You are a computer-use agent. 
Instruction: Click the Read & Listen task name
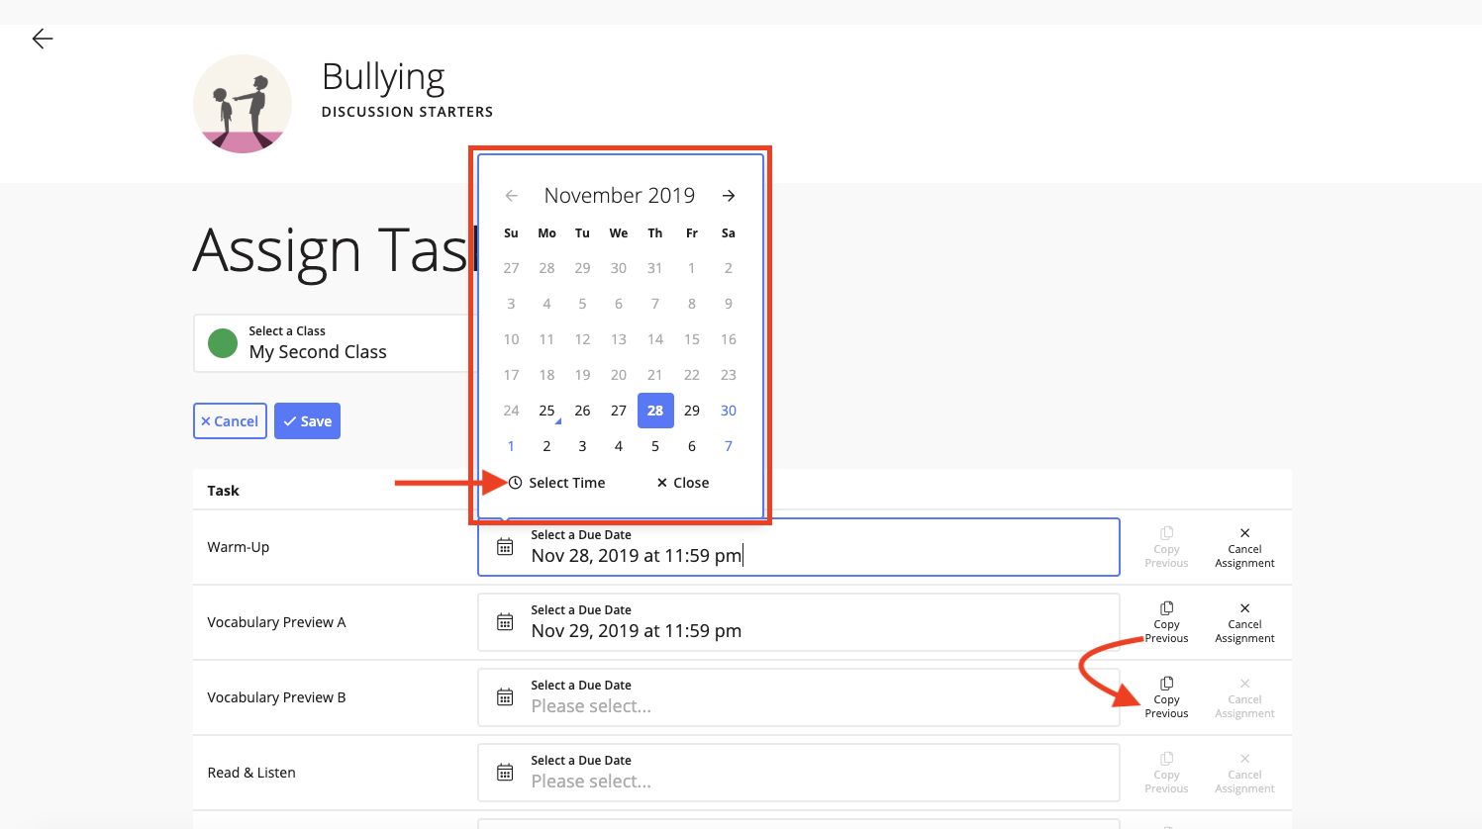tap(251, 773)
